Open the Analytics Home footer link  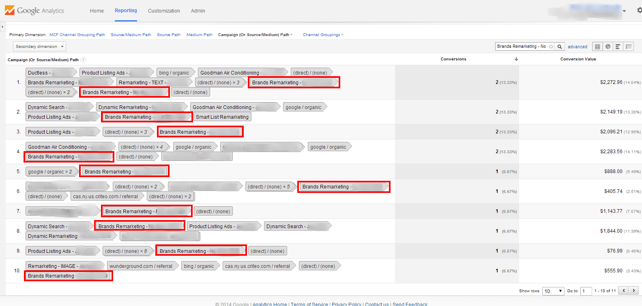[270, 304]
